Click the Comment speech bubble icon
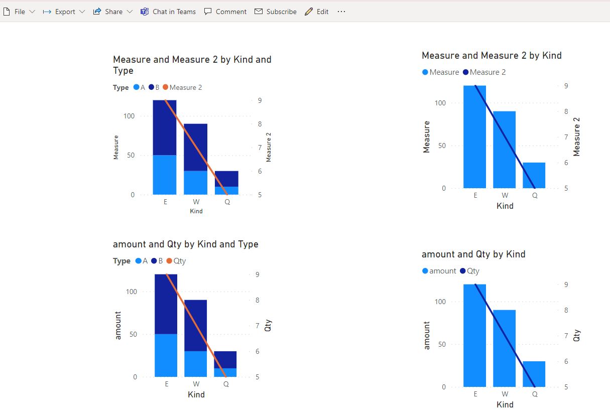610x417 pixels. click(208, 12)
